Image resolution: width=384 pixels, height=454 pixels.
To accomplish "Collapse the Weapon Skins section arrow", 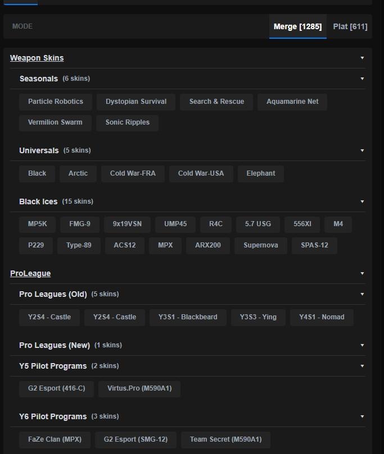I will click(362, 58).
